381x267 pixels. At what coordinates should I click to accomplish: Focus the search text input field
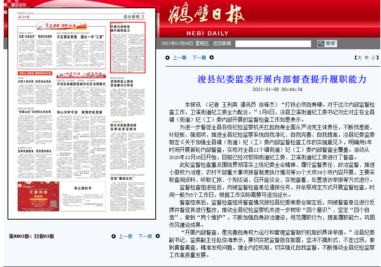273,44
